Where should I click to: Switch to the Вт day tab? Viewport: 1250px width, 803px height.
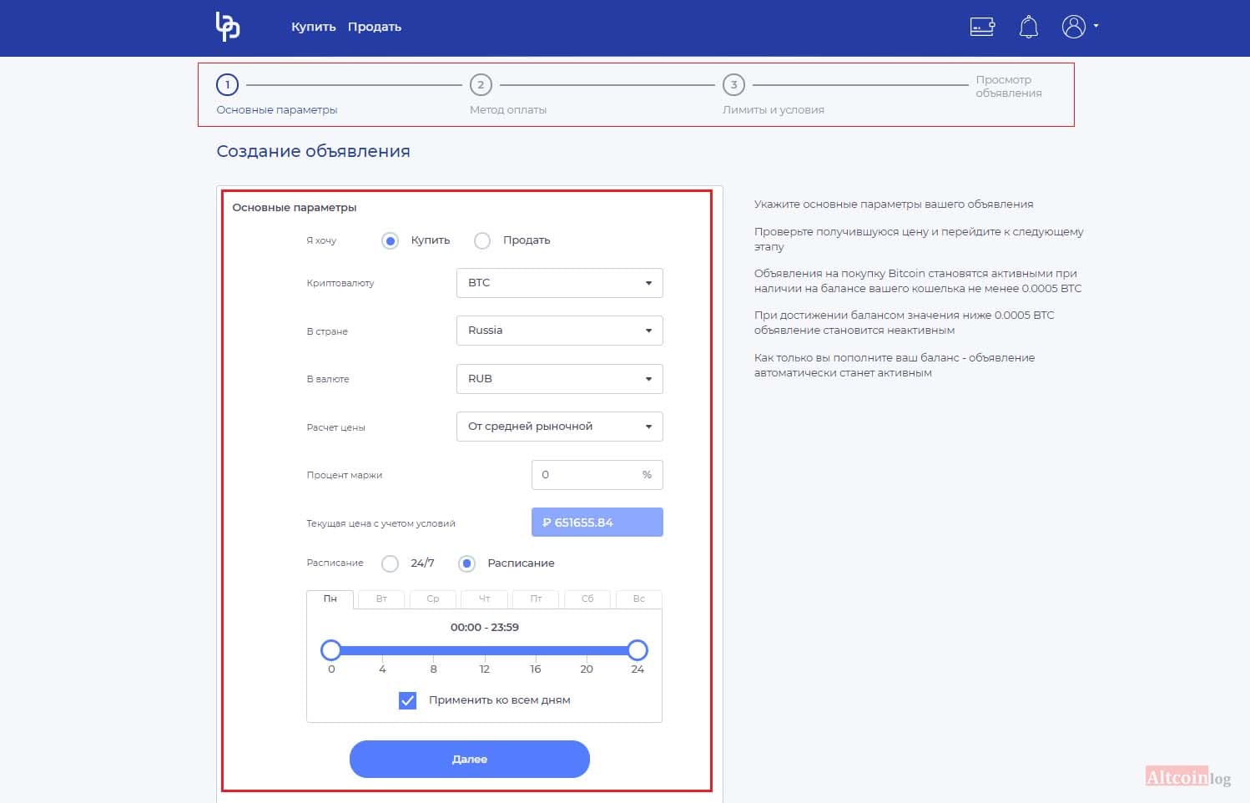coord(381,598)
